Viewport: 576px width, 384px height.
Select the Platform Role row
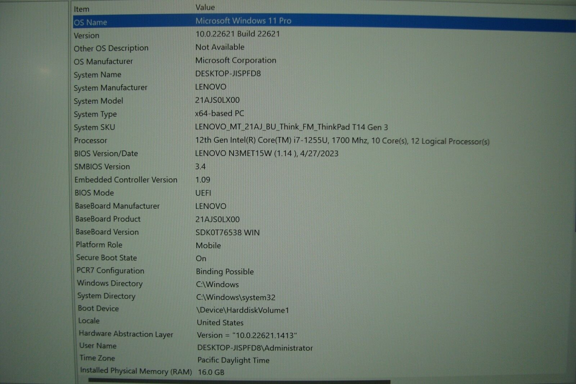[99, 245]
